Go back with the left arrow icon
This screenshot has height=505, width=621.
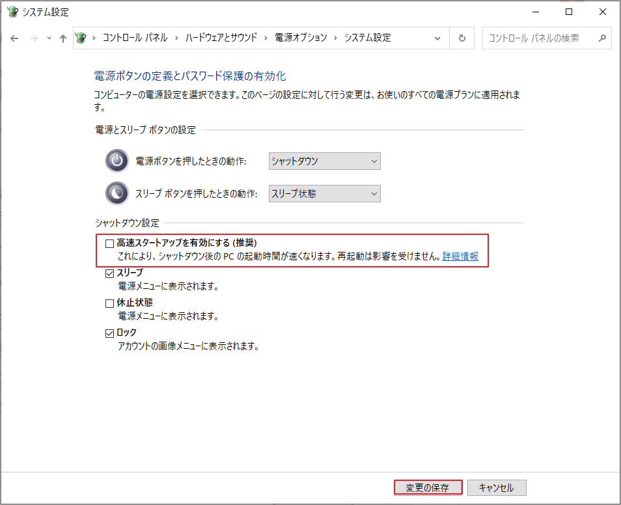point(14,38)
